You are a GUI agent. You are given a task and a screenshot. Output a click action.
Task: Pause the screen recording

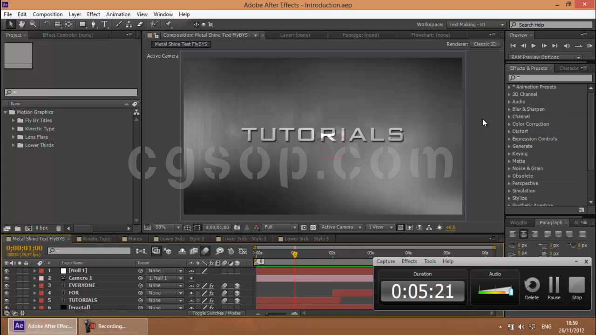pos(554,288)
